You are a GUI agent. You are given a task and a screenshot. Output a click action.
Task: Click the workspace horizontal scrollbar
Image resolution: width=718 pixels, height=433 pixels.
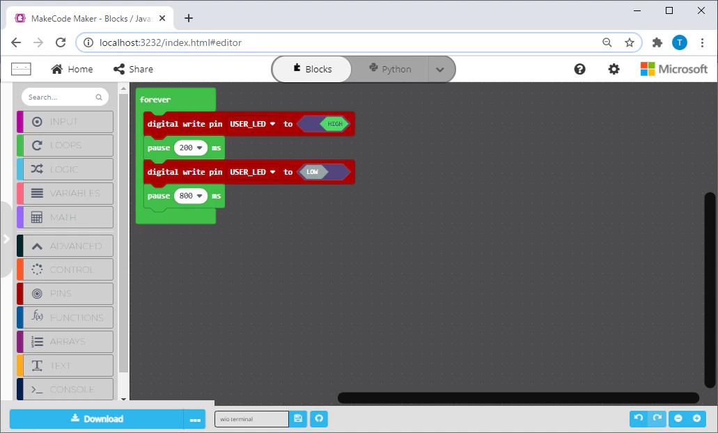(x=518, y=397)
